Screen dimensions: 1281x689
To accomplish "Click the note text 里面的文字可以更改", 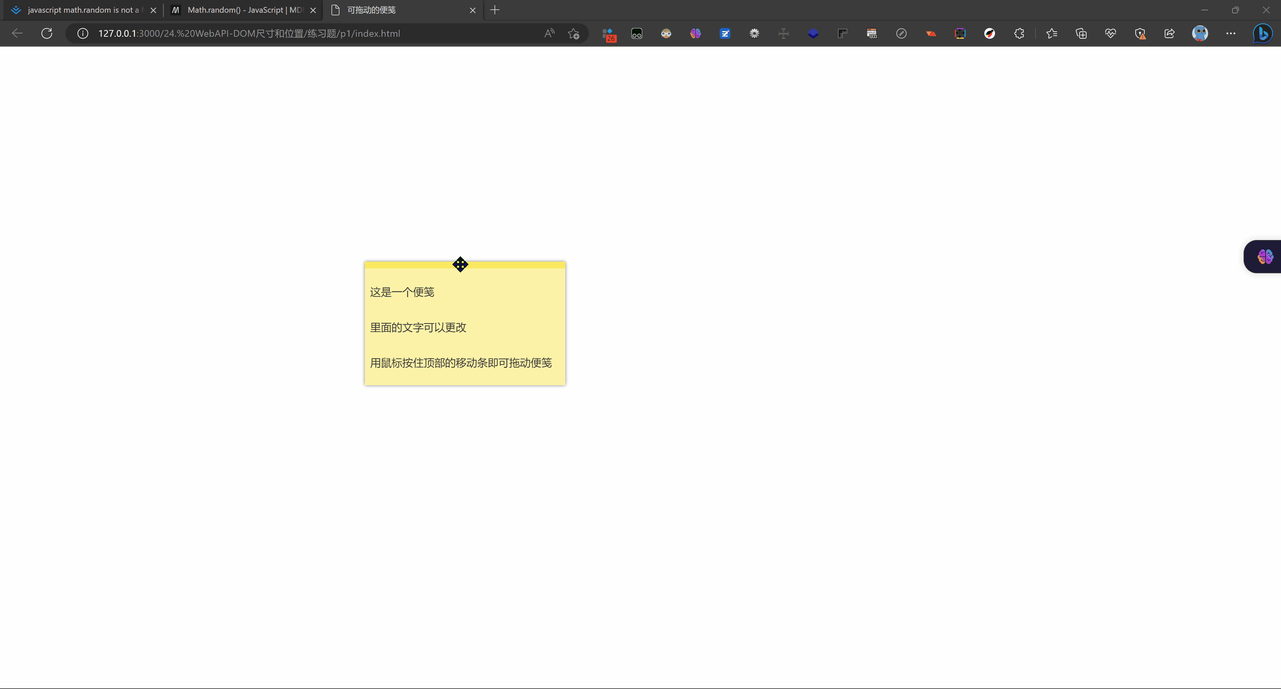I will [x=418, y=327].
